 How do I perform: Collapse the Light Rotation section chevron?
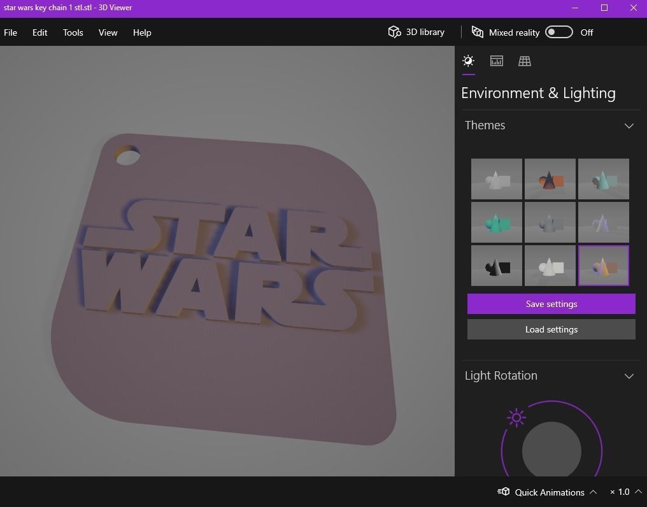pos(629,376)
